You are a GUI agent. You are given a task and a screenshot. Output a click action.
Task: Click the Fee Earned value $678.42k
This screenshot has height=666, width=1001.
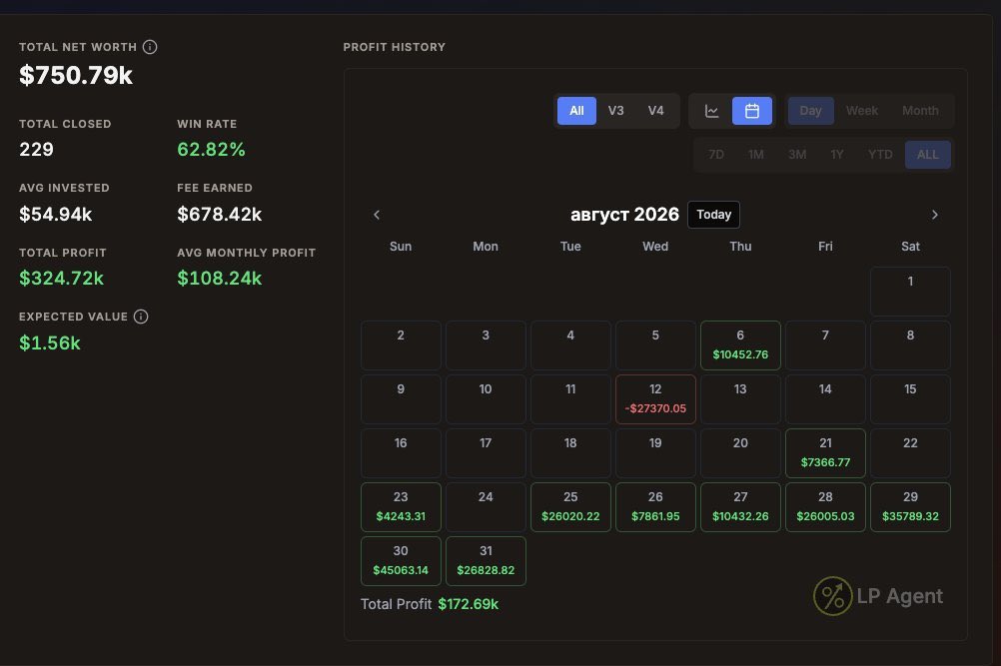(x=220, y=215)
